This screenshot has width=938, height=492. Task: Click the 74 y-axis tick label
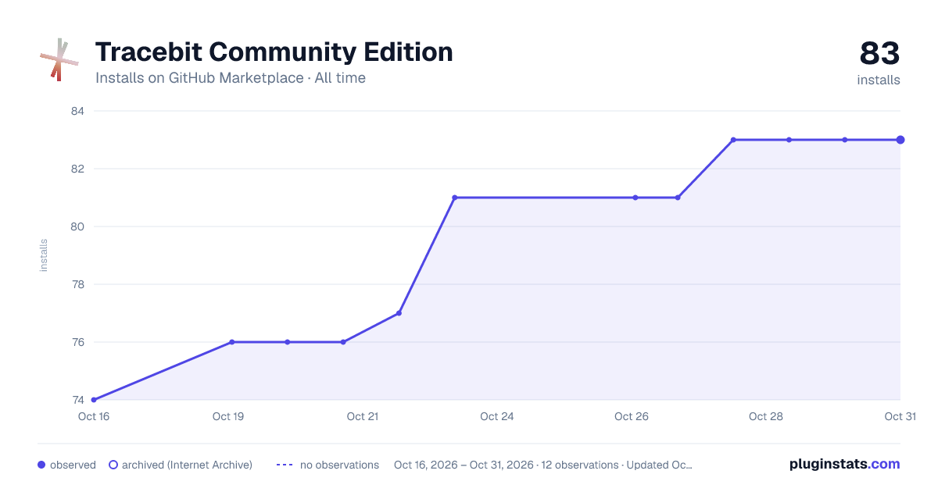click(x=77, y=400)
